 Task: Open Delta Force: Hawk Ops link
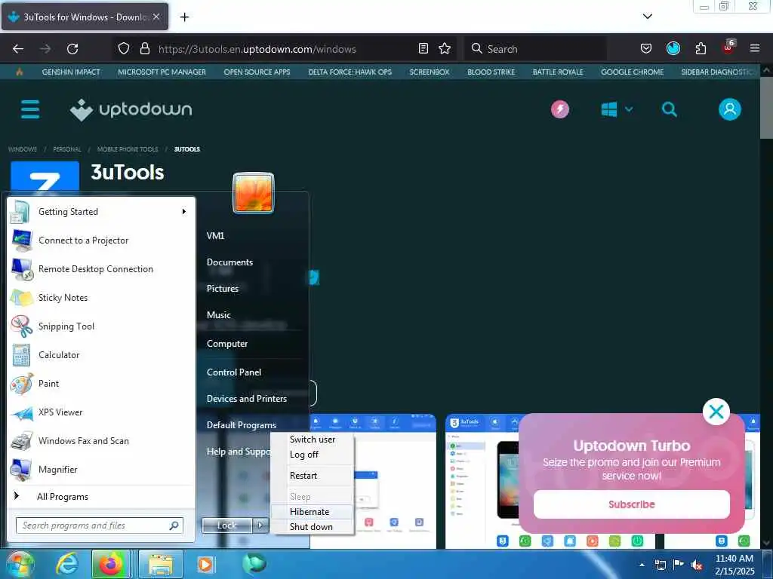coord(350,72)
